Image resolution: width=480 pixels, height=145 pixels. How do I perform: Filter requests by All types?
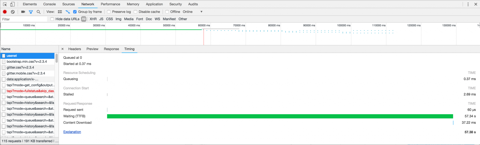pos(84,19)
